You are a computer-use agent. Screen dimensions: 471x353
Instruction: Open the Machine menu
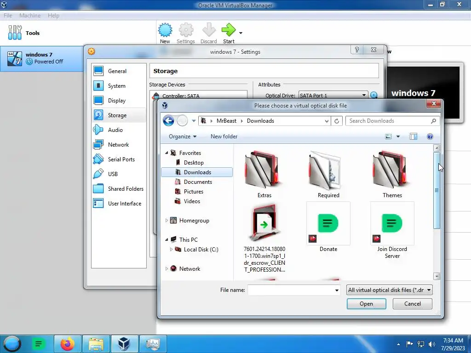click(30, 15)
